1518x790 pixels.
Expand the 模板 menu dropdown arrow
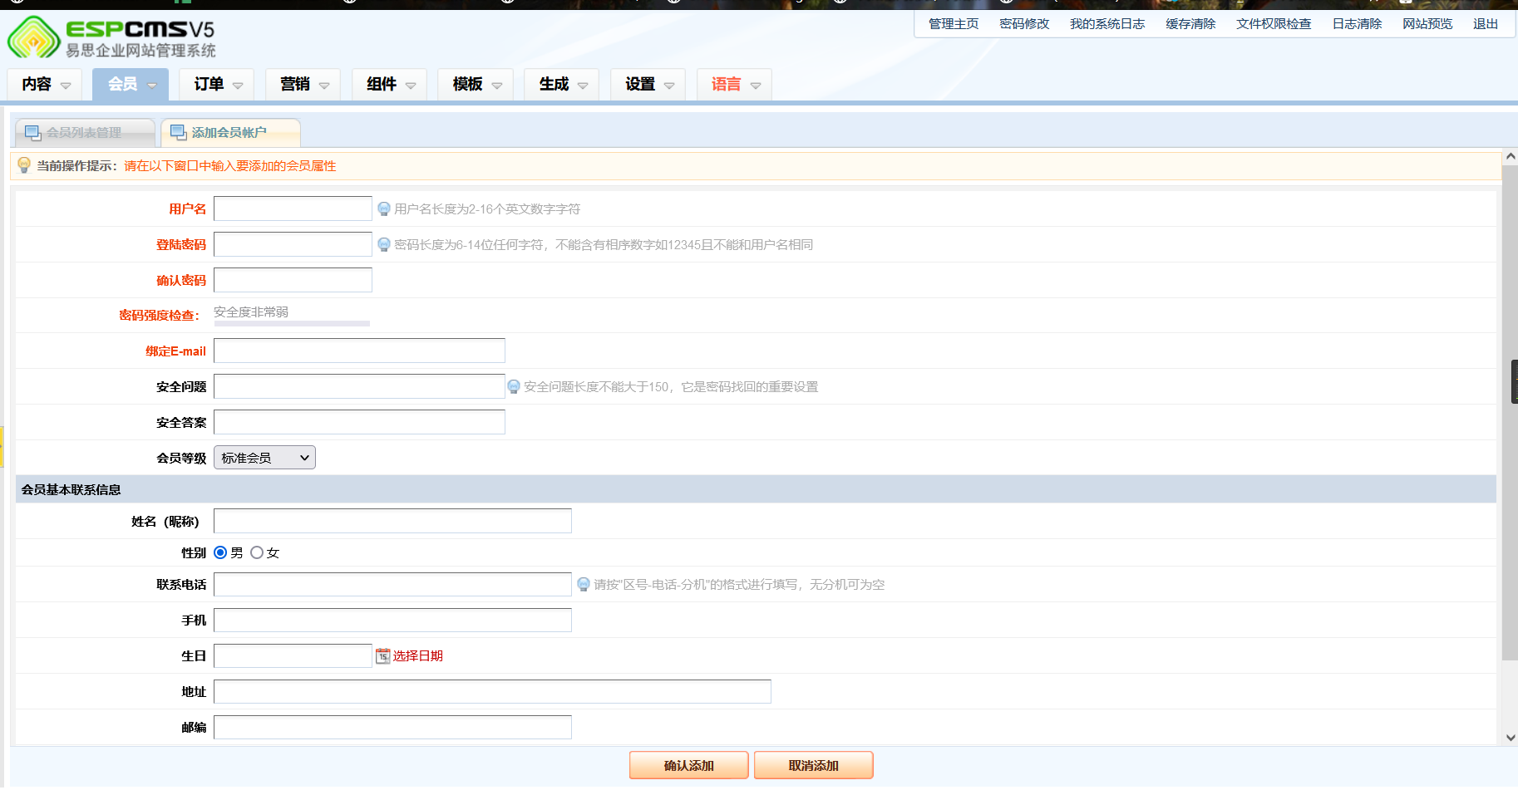tap(497, 84)
